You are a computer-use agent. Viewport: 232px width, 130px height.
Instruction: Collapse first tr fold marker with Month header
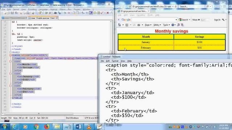[11, 61]
